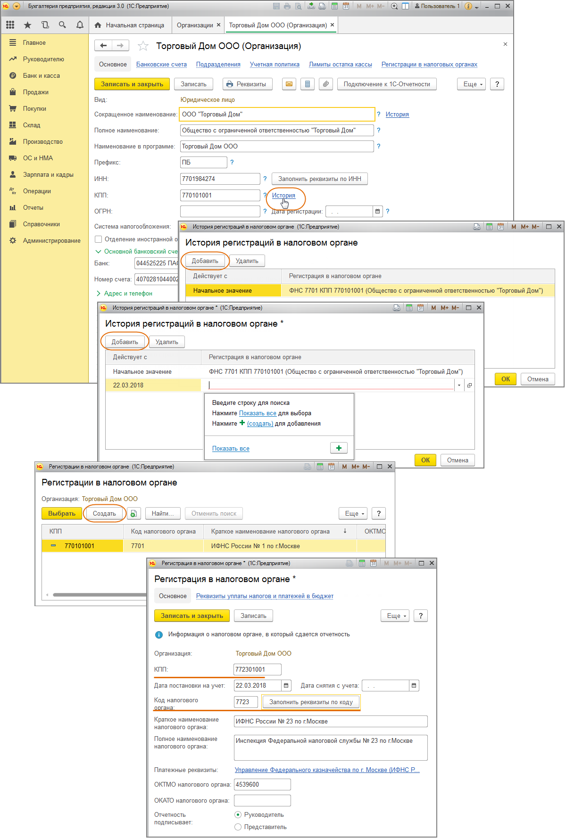This screenshot has width=566, height=838.
Task: Click Подключение к 1С-Отчетности button
Action: click(x=387, y=84)
